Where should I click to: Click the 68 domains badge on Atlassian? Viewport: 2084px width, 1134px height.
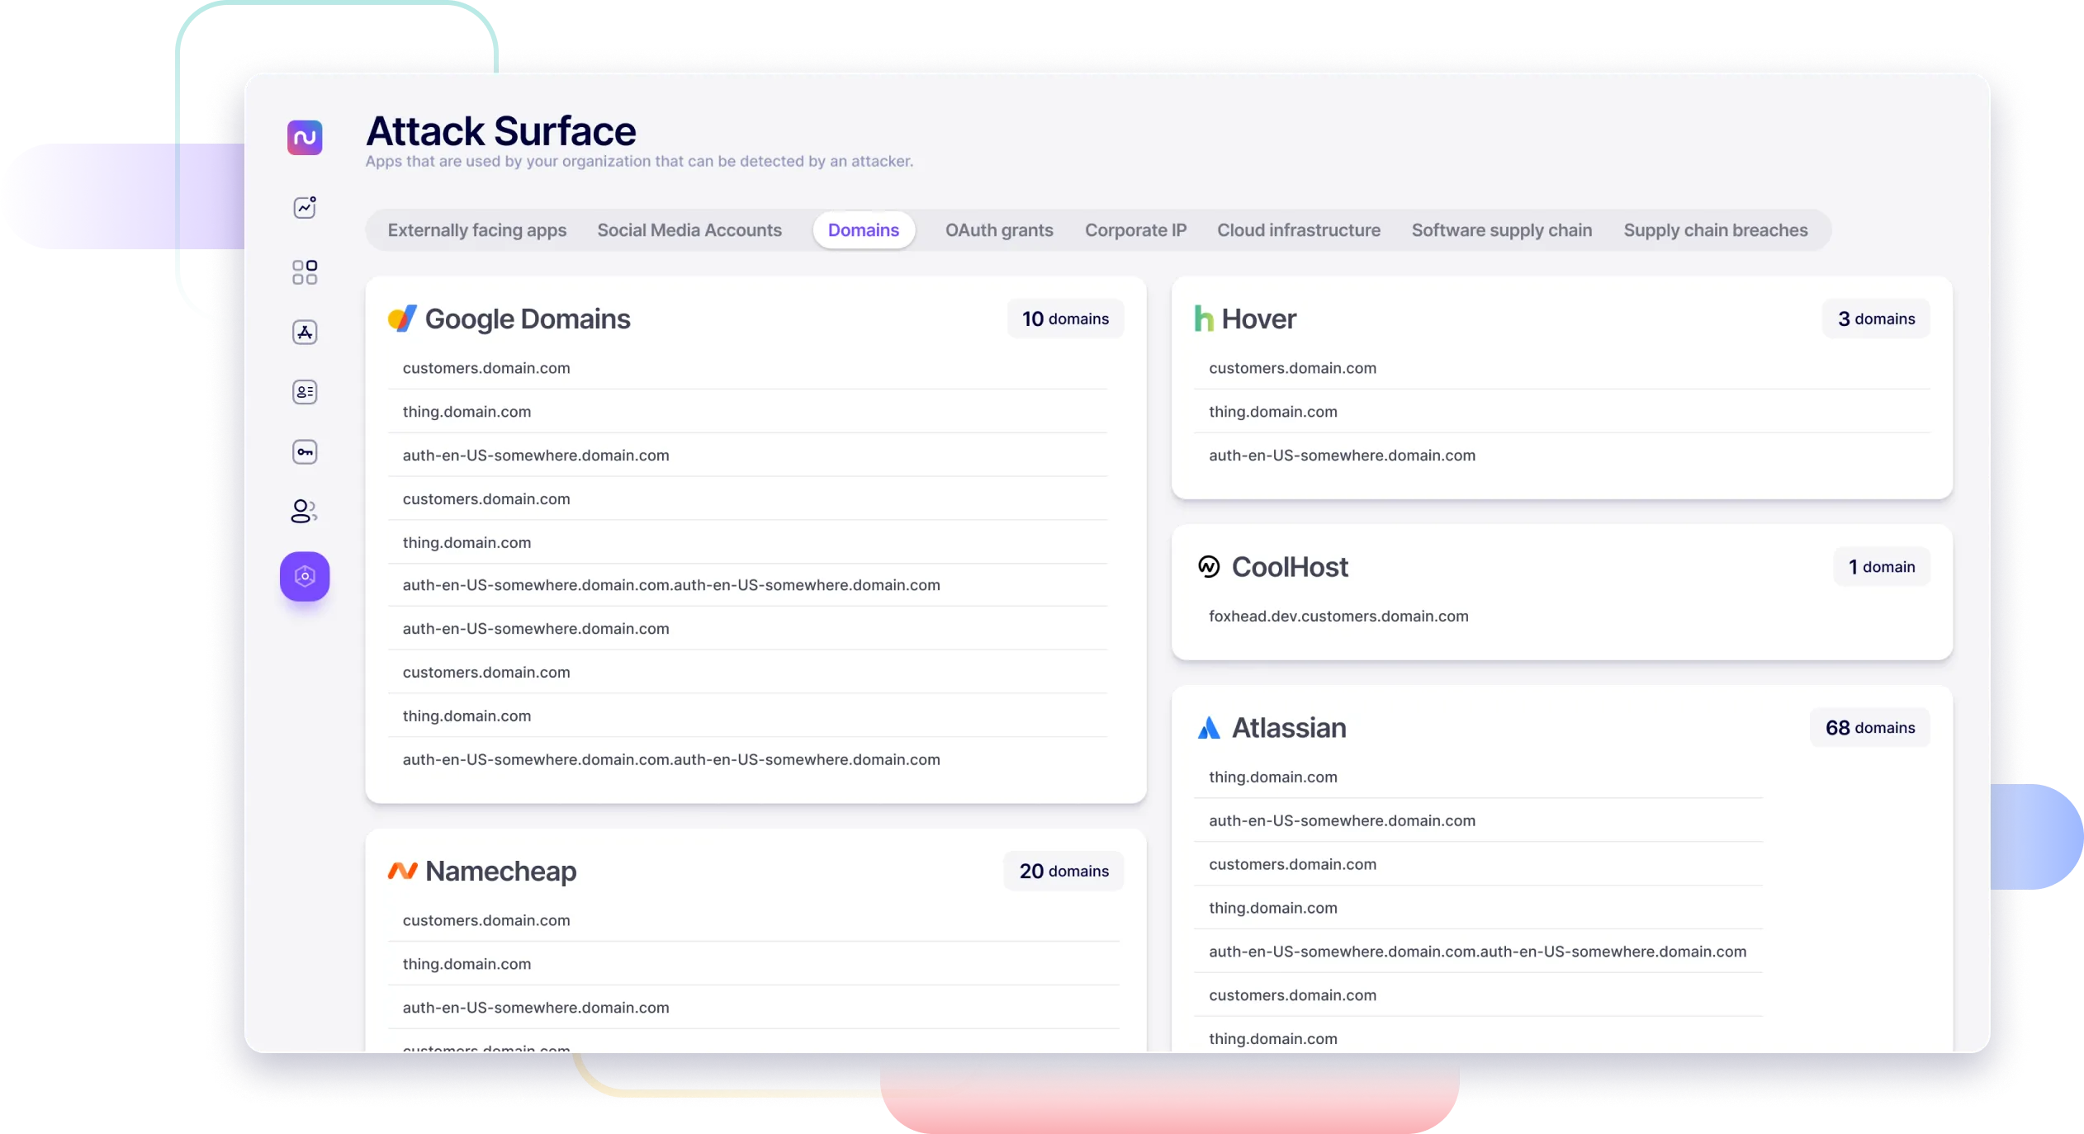click(x=1870, y=727)
